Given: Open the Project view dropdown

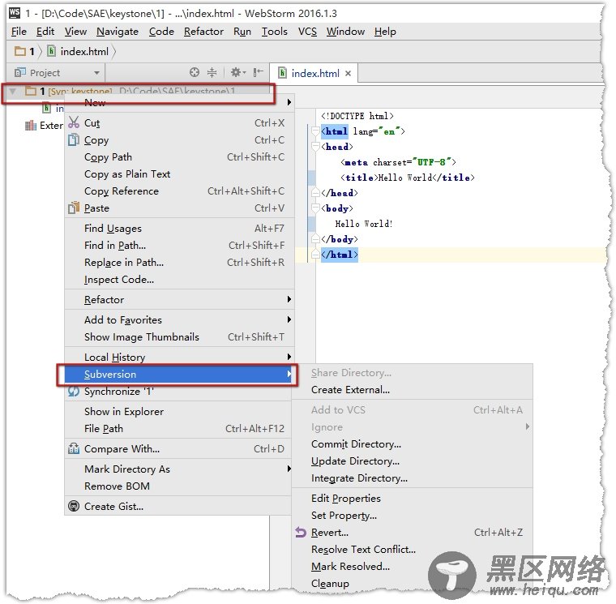Looking at the screenshot, I should coord(96,73).
